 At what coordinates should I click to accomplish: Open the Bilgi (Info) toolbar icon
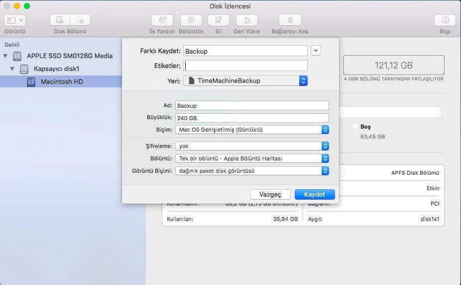click(445, 20)
